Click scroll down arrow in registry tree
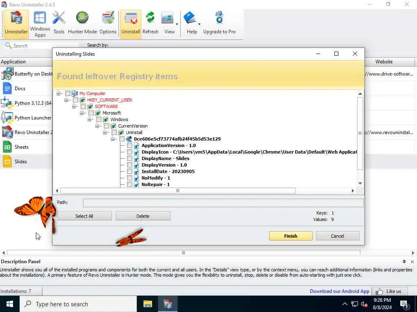 point(360,183)
